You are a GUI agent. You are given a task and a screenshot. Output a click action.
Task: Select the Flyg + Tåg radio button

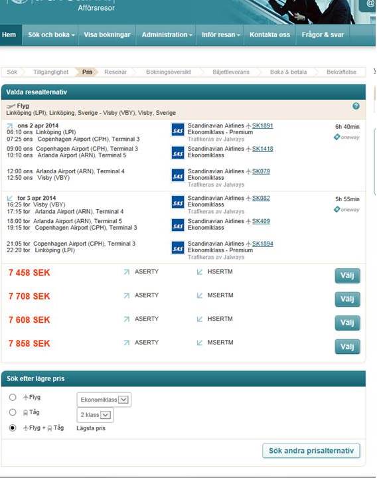[13, 428]
